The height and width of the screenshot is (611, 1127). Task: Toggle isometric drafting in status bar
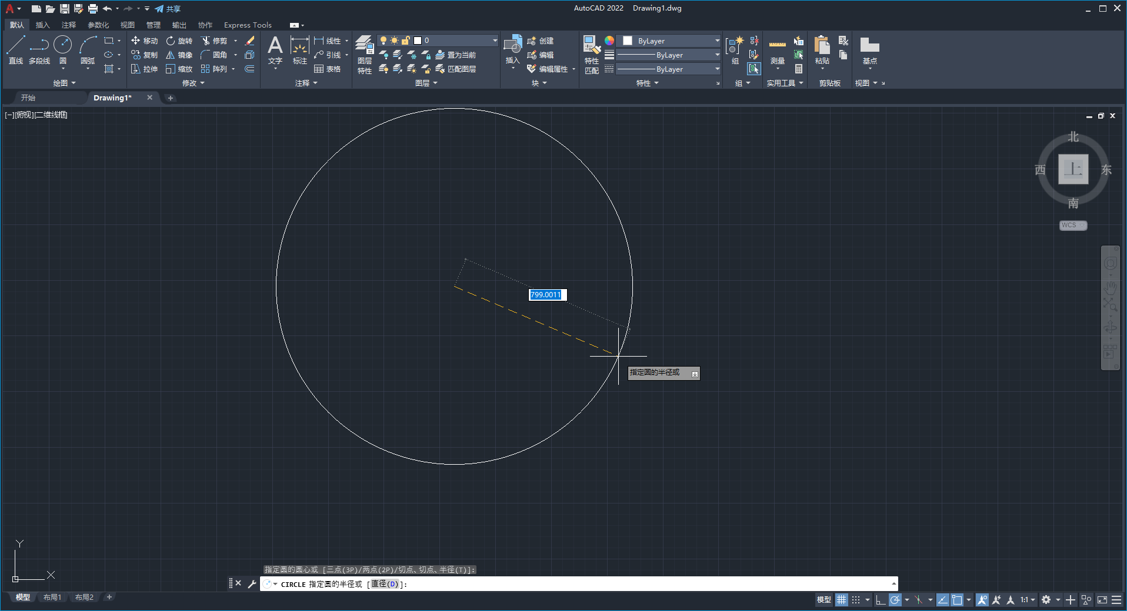(x=919, y=600)
